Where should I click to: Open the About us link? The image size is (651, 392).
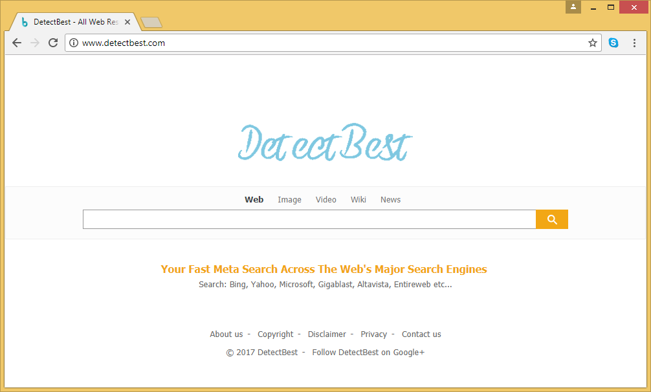(x=226, y=334)
